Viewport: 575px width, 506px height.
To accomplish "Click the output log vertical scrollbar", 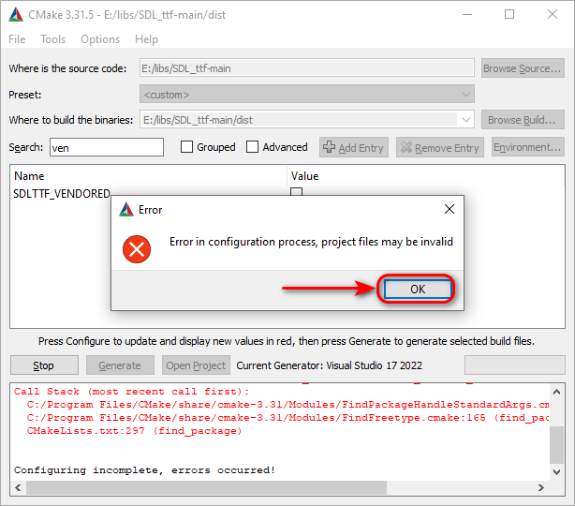I will pos(557,431).
